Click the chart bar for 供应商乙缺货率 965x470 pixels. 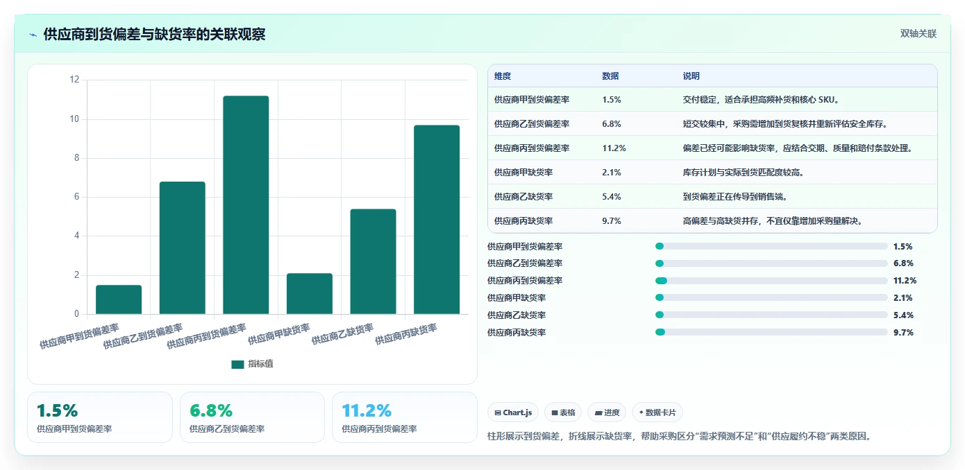[x=373, y=261]
